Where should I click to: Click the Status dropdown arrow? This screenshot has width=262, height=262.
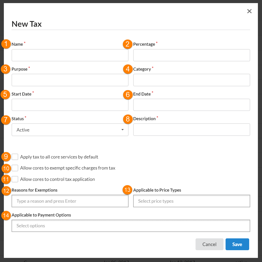[x=122, y=130]
